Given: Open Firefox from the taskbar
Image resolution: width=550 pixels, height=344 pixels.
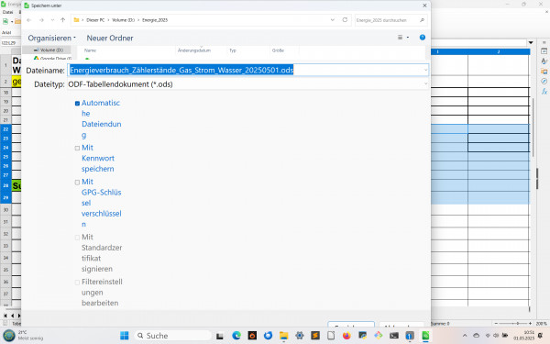Looking at the screenshot, I should pyautogui.click(x=346, y=336).
